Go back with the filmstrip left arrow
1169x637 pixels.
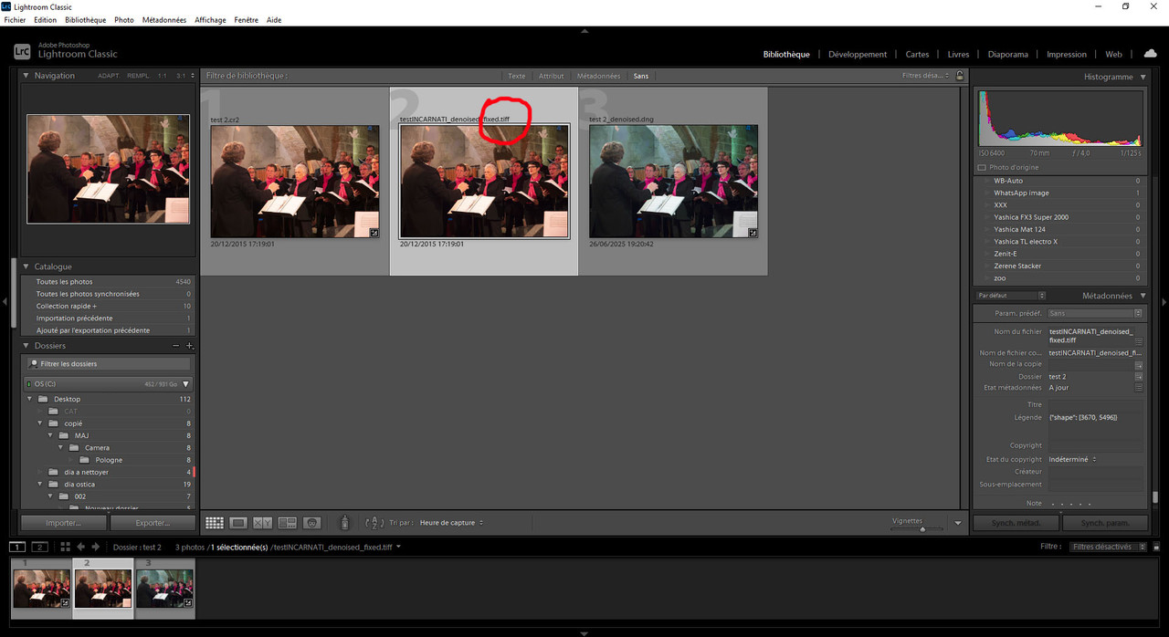coord(81,547)
